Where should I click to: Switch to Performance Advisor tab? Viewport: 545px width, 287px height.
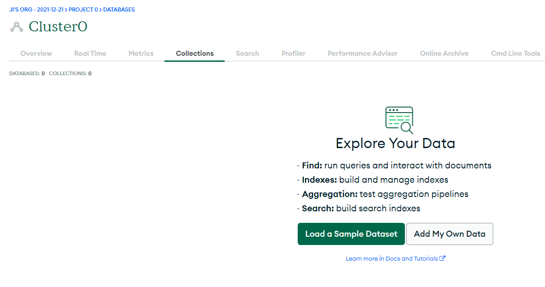[362, 54]
